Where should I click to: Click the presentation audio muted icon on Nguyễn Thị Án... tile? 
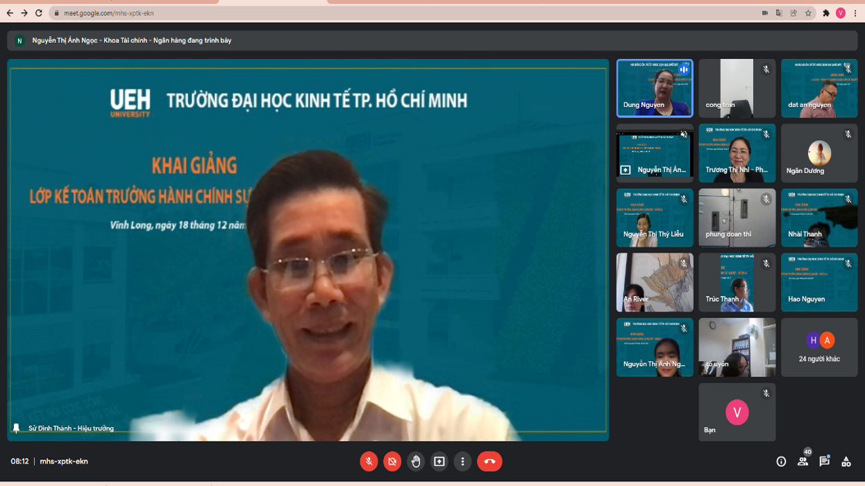pyautogui.click(x=684, y=134)
